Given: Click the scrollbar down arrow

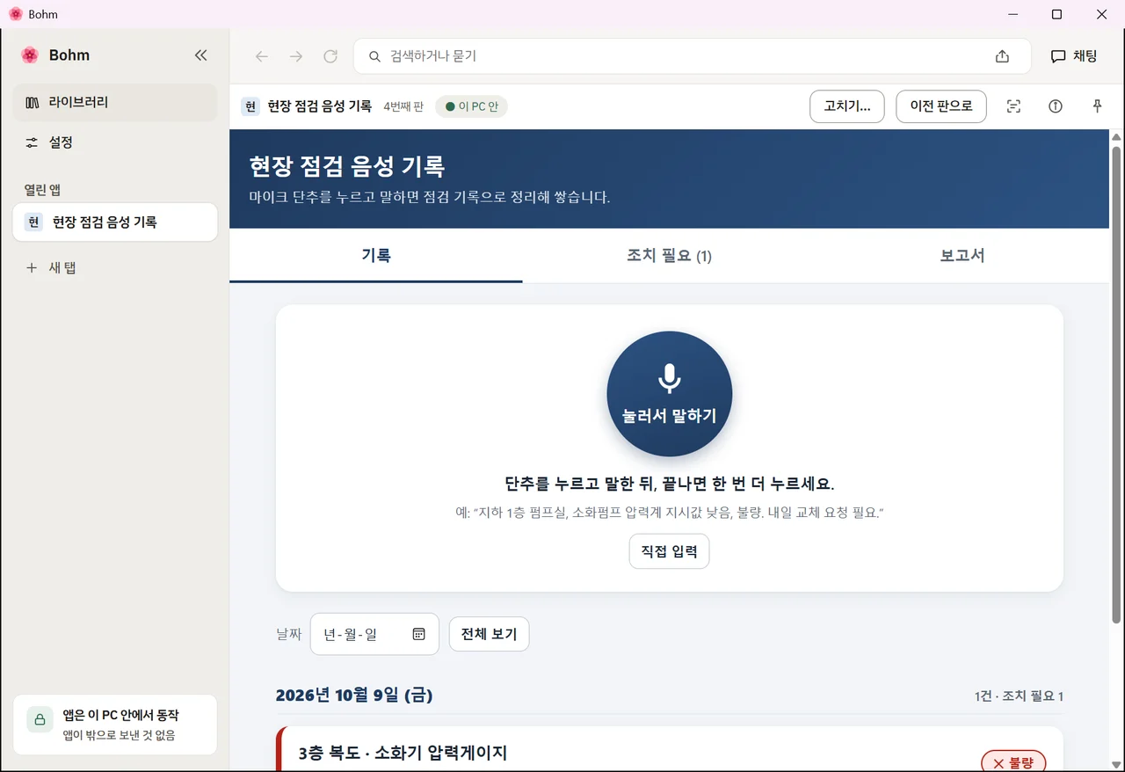Looking at the screenshot, I should coord(1117,763).
